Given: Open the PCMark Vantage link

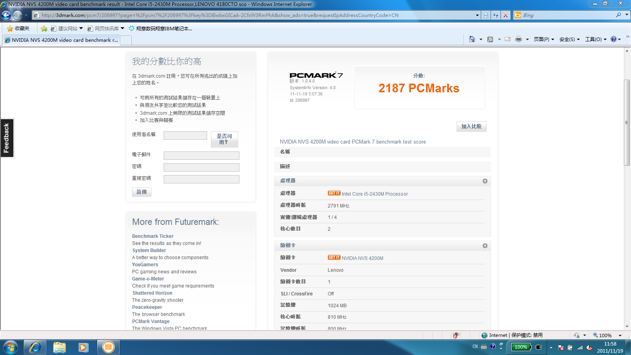Looking at the screenshot, I should [x=151, y=321].
